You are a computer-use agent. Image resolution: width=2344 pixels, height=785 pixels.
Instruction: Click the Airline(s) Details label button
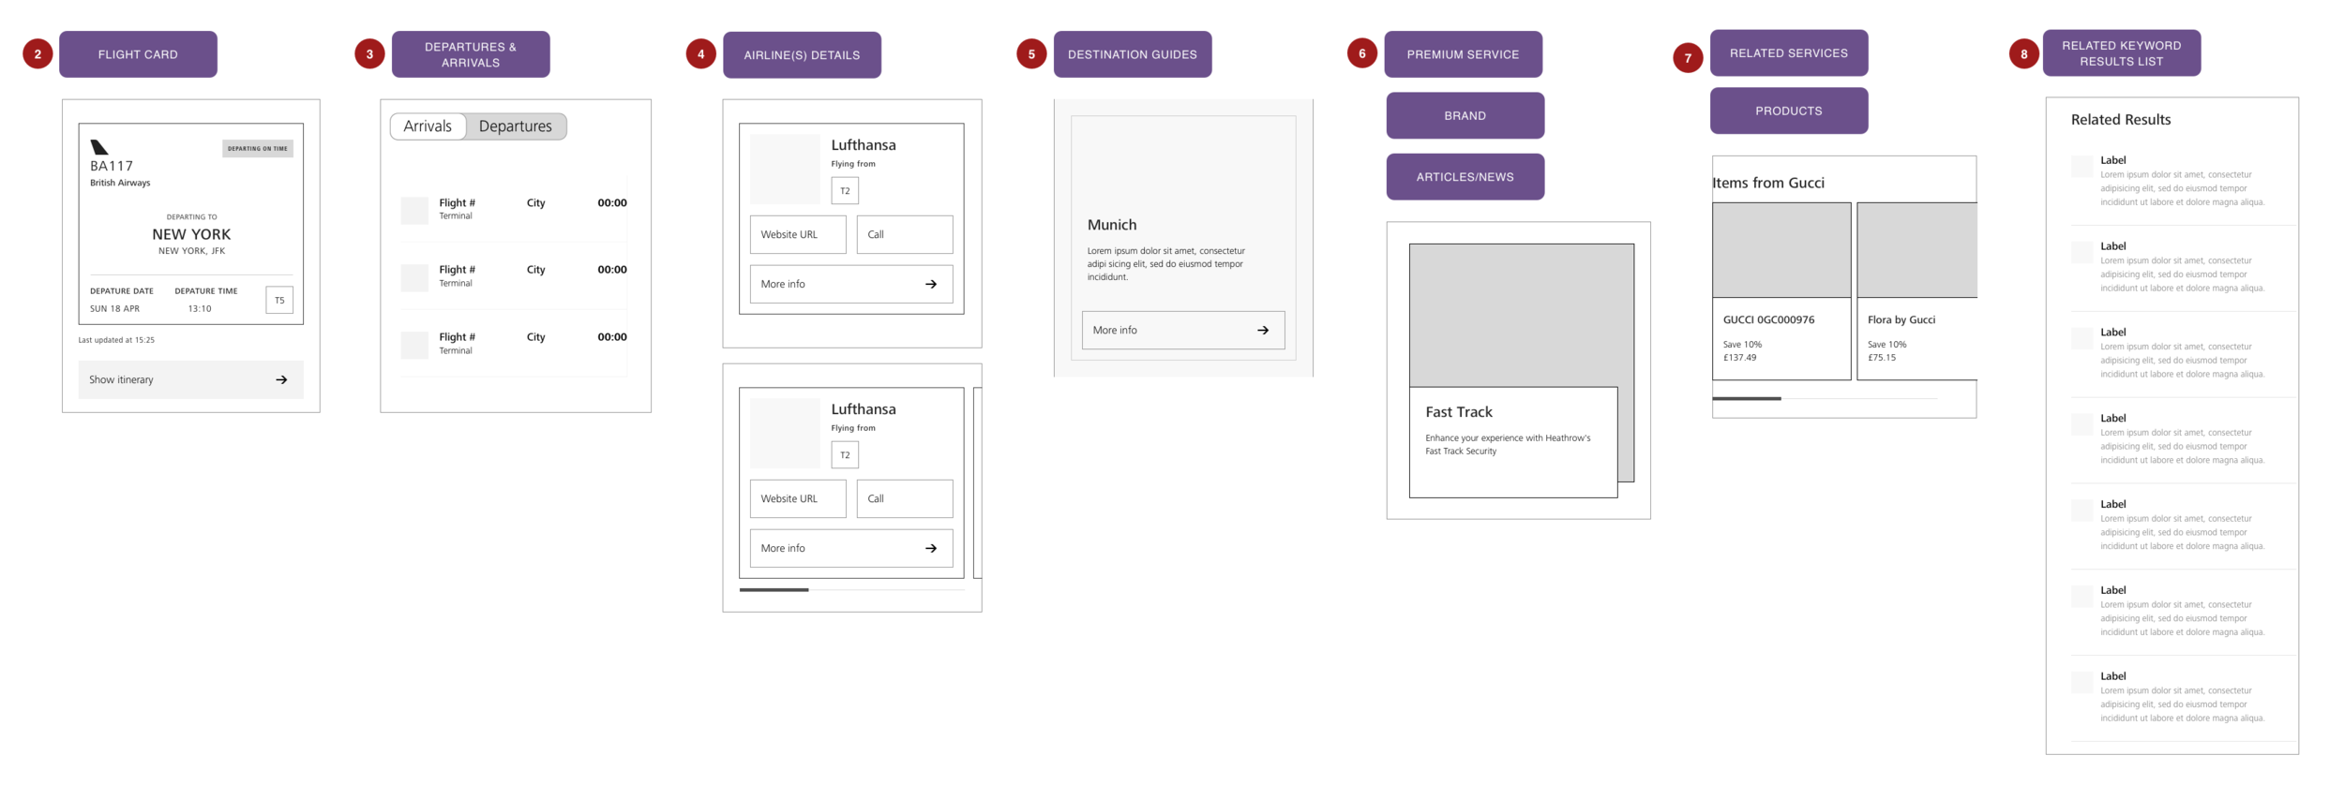(x=802, y=55)
